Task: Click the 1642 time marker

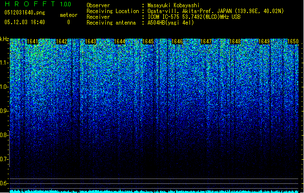Action: coord(61,41)
